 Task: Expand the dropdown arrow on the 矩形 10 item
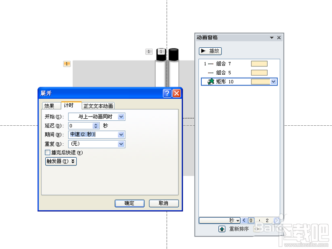273,81
